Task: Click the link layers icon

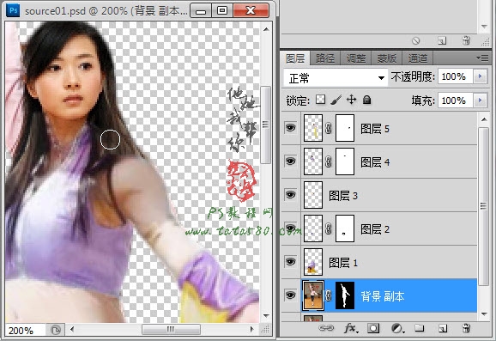Action: (x=326, y=328)
